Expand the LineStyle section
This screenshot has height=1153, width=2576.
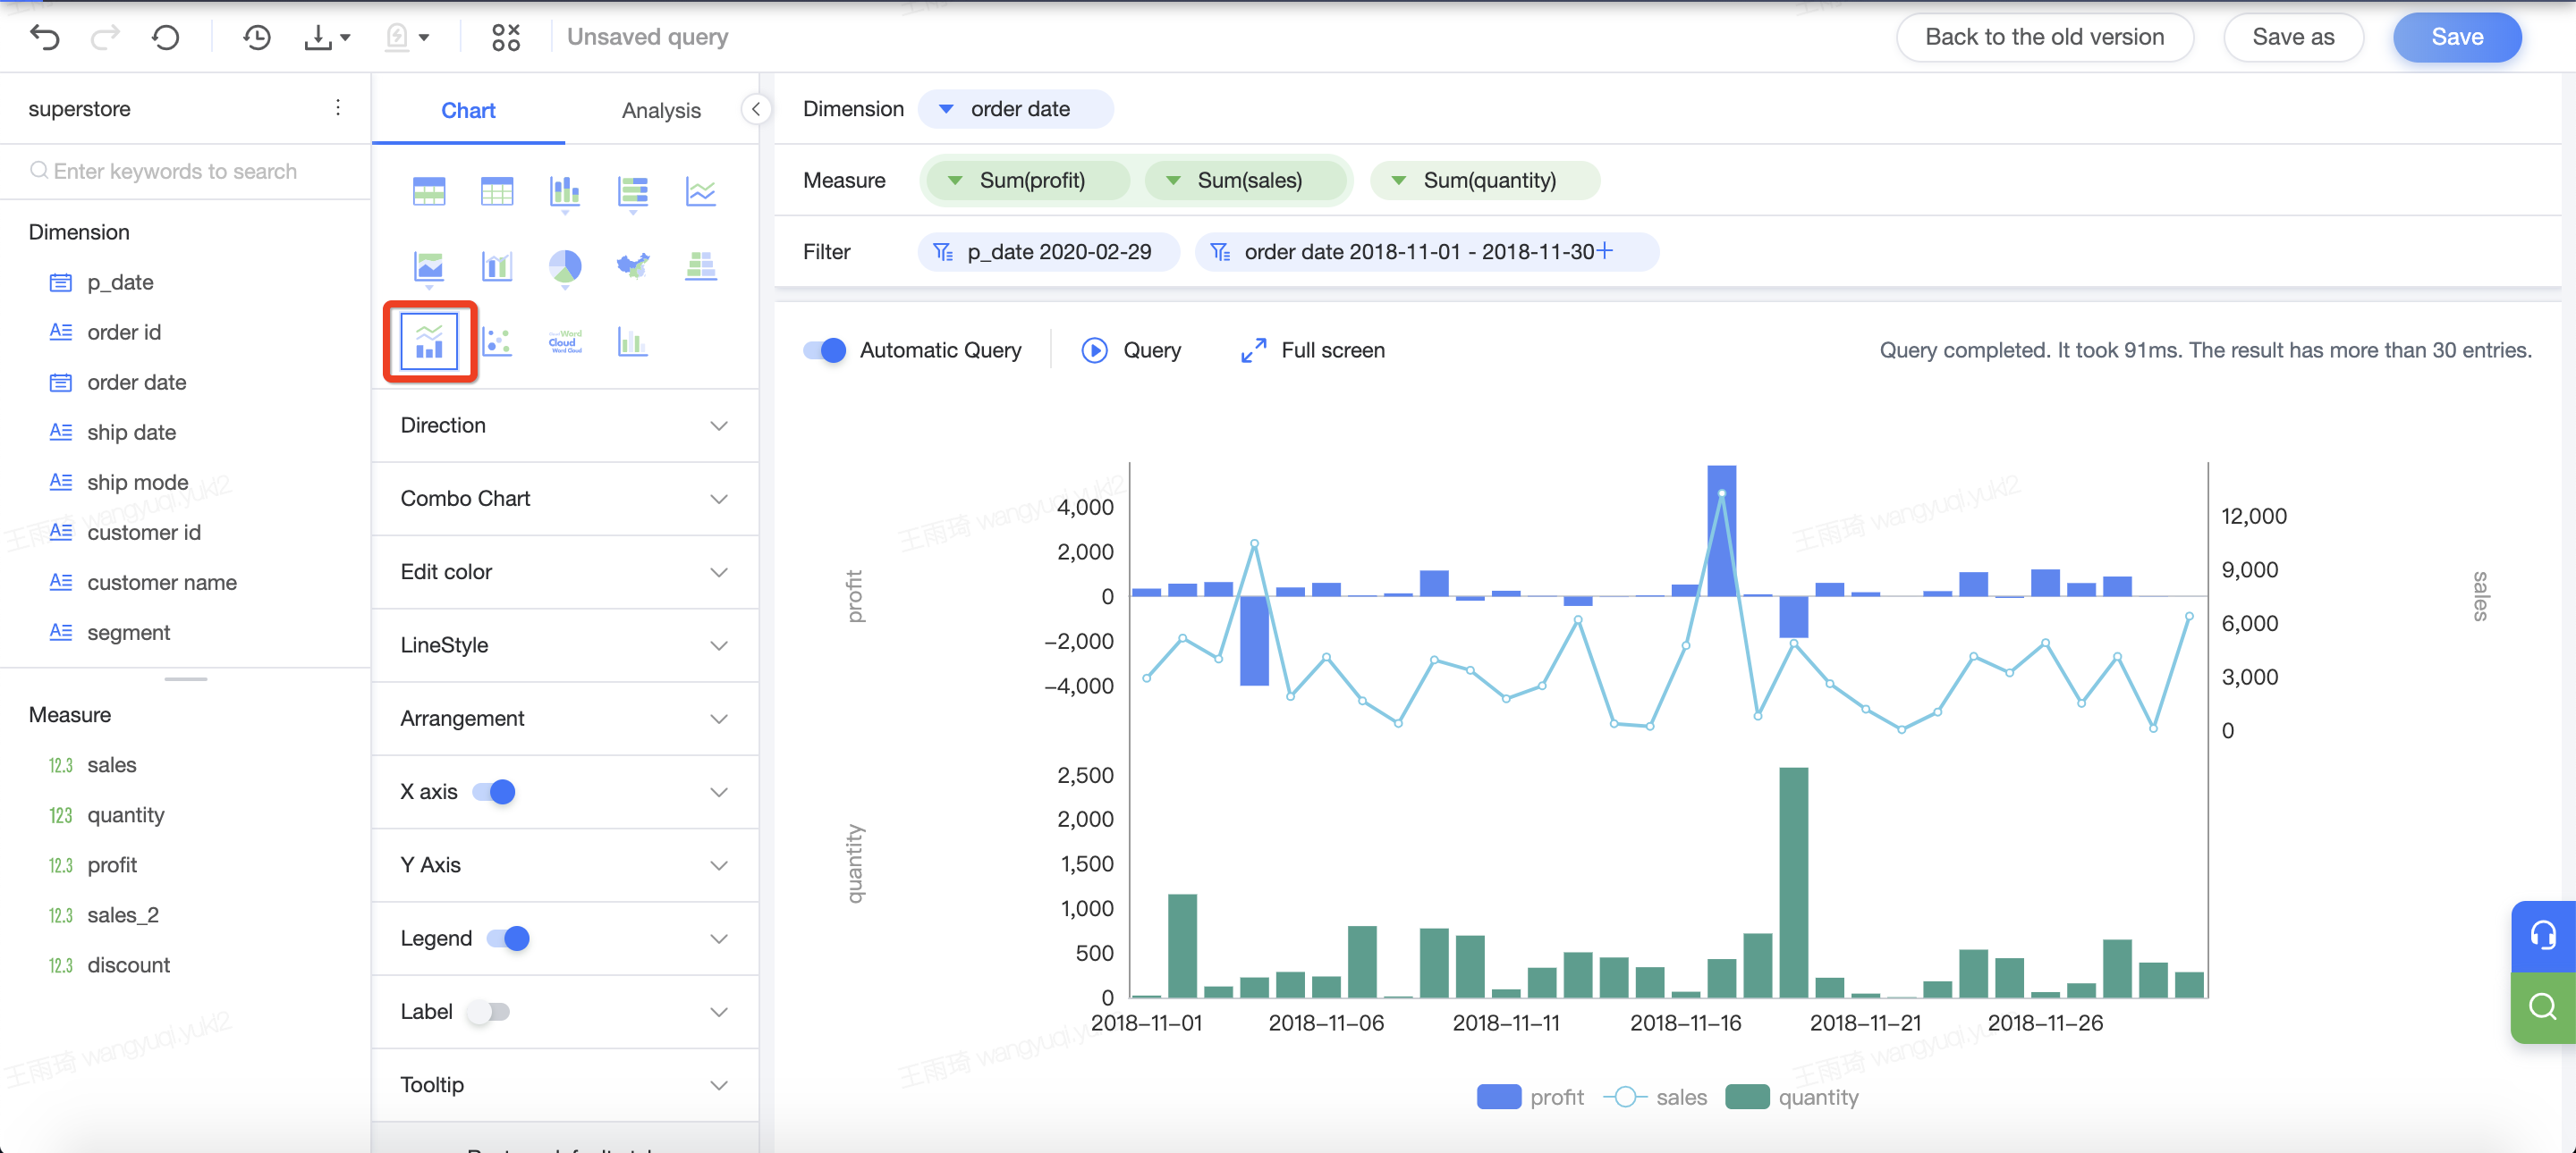tap(565, 644)
